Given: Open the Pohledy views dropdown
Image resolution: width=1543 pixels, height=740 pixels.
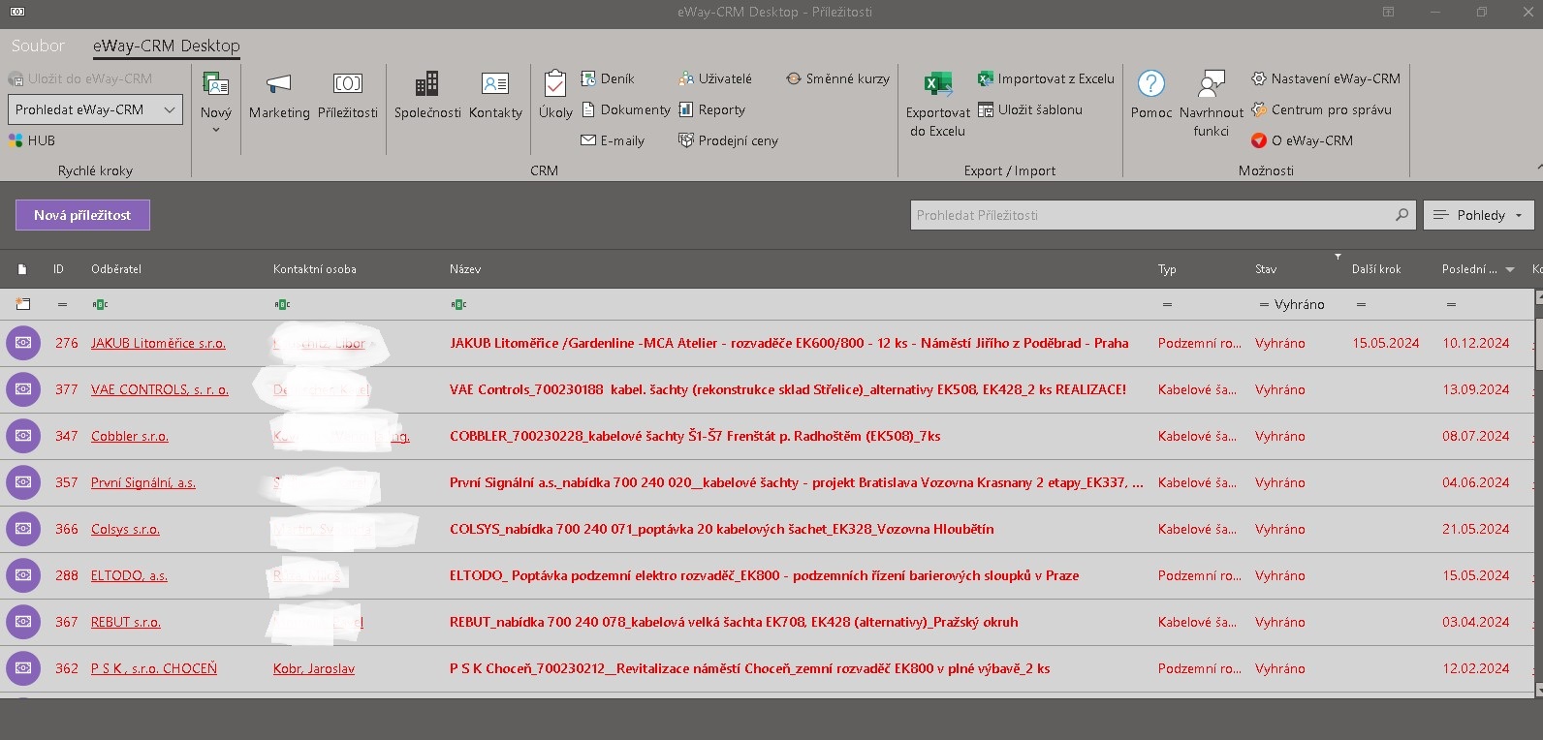Looking at the screenshot, I should coord(1479,215).
